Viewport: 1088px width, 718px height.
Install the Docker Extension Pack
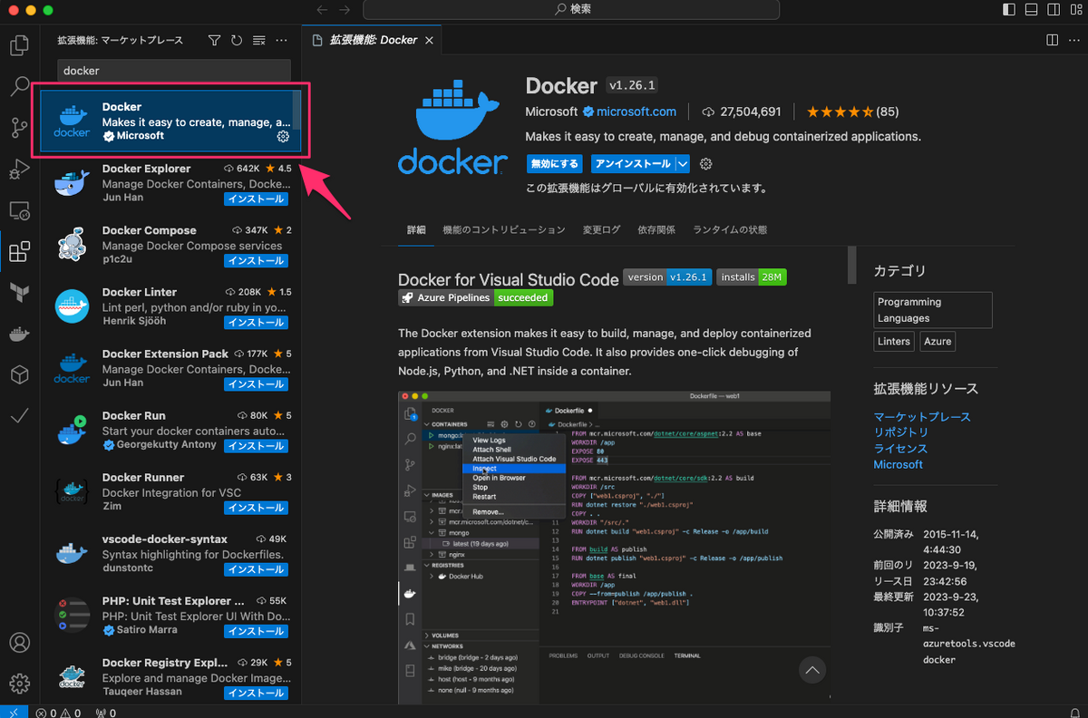point(257,384)
